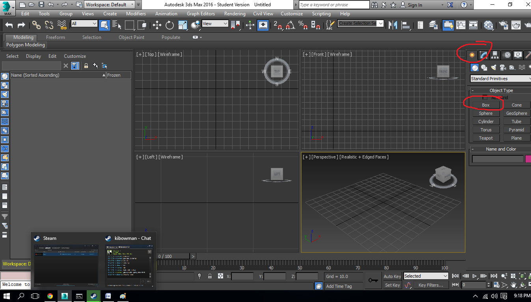Toggle the 3D Snaps button

click(278, 25)
